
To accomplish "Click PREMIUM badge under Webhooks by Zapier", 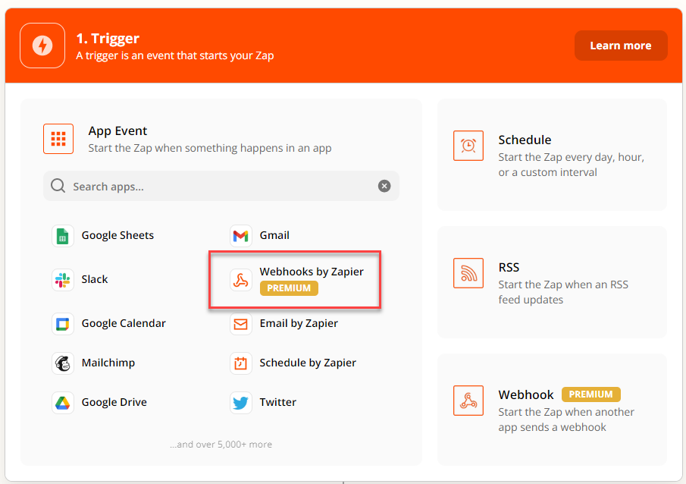I will tap(289, 288).
